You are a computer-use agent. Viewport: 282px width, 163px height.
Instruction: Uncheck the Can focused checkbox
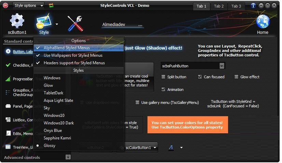pyautogui.click(x=200, y=77)
